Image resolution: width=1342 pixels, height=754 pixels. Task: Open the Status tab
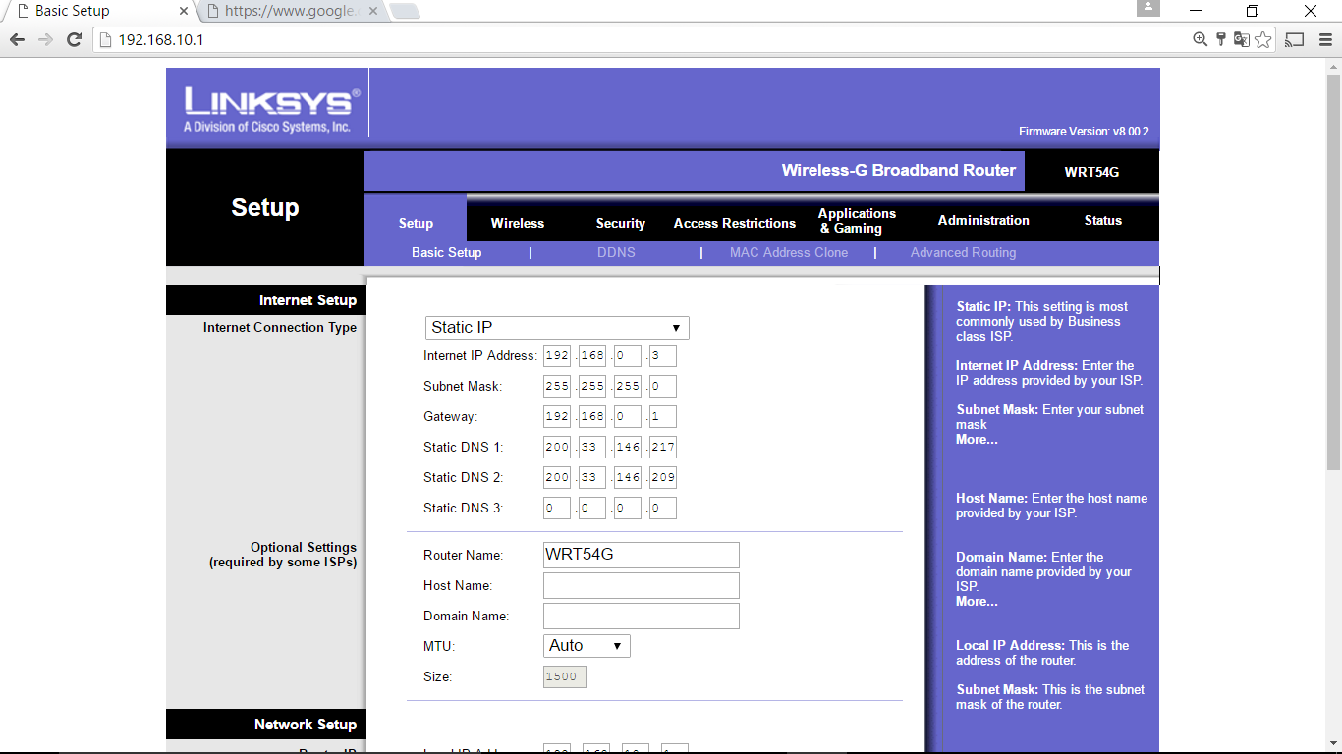(1102, 221)
